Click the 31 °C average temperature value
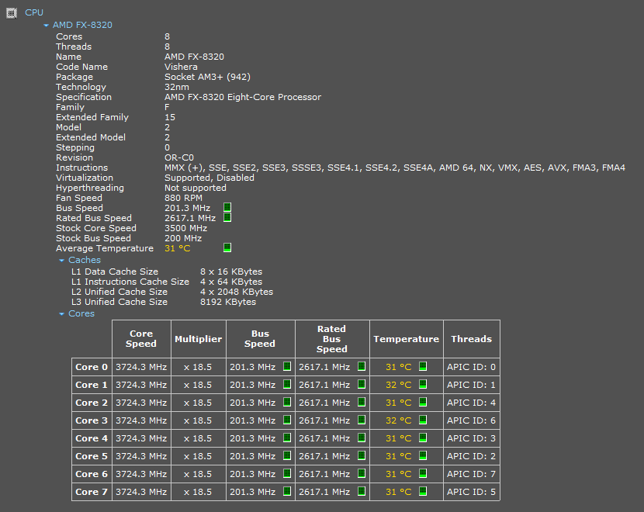644x512 pixels. [x=177, y=248]
